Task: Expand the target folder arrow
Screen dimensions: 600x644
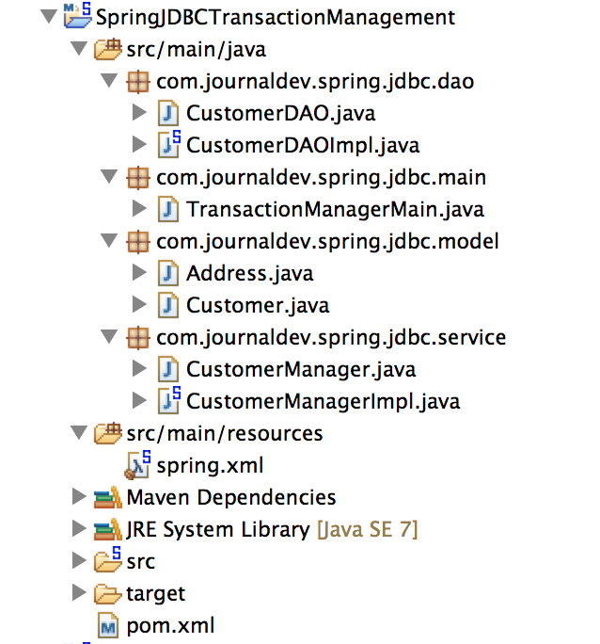Action: point(79,592)
